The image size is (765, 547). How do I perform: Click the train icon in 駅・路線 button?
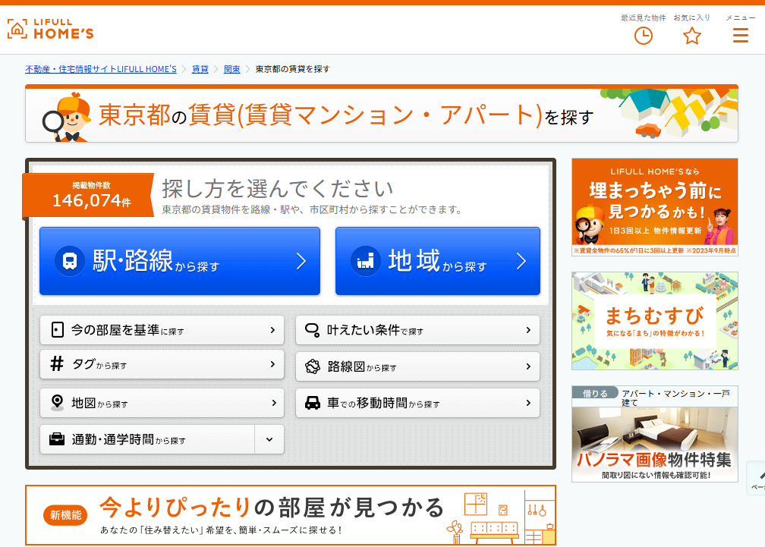[x=70, y=261]
